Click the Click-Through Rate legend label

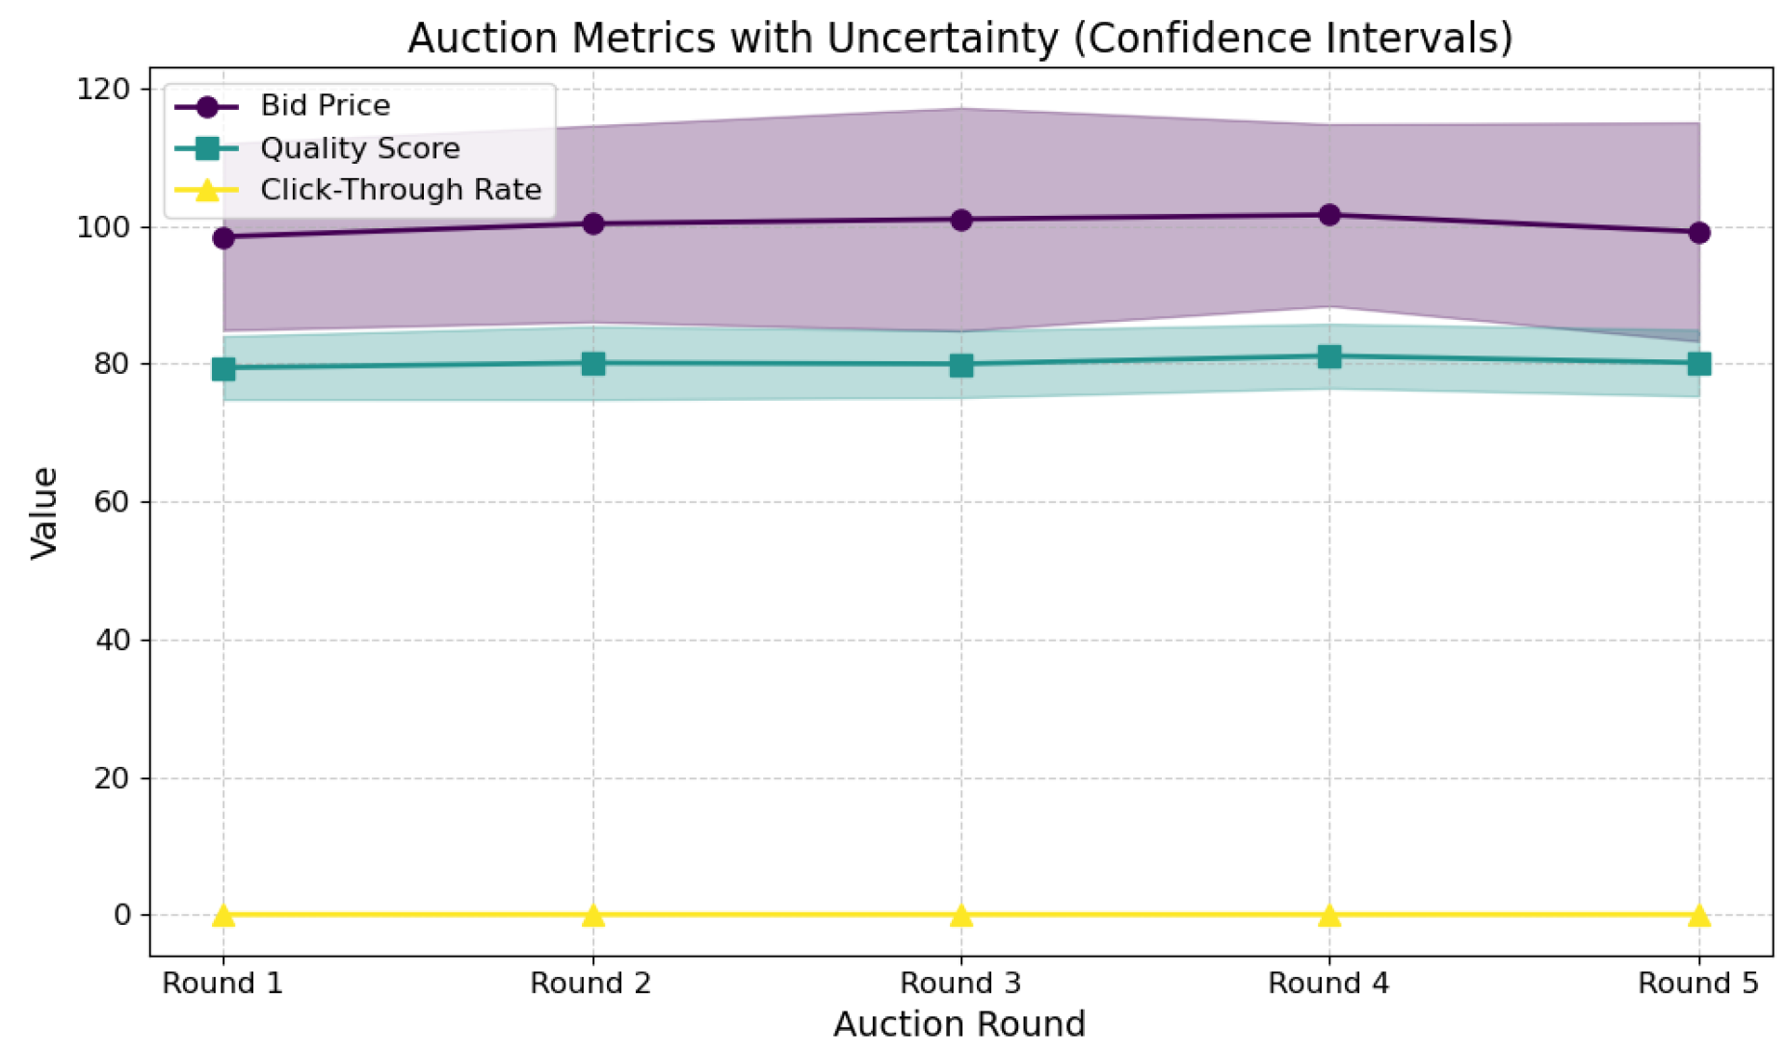(401, 190)
